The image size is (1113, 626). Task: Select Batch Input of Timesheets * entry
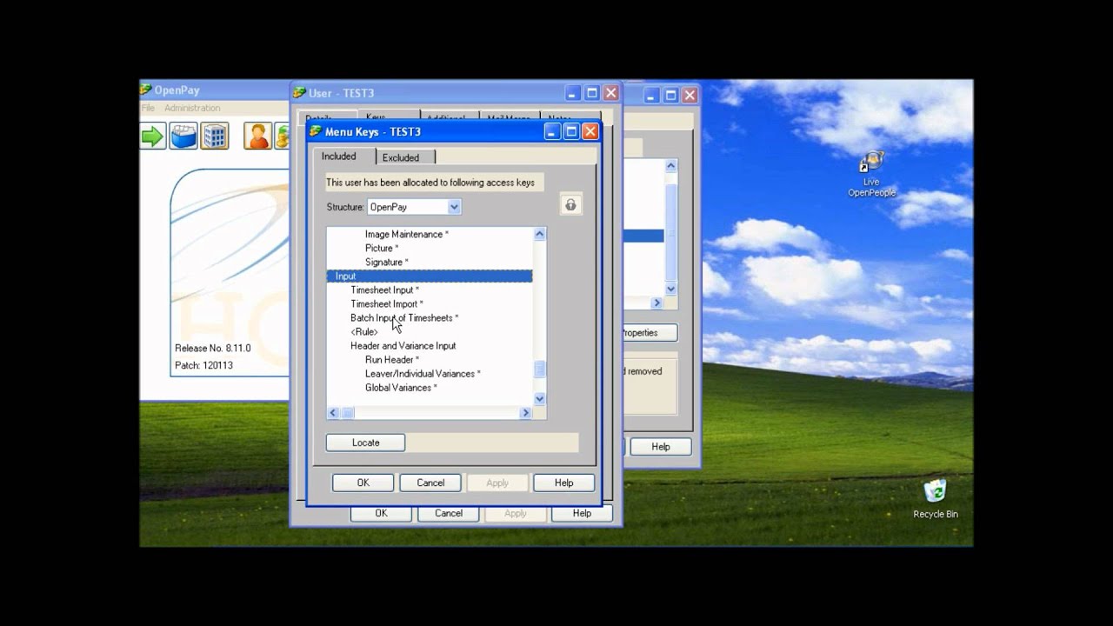pos(404,317)
